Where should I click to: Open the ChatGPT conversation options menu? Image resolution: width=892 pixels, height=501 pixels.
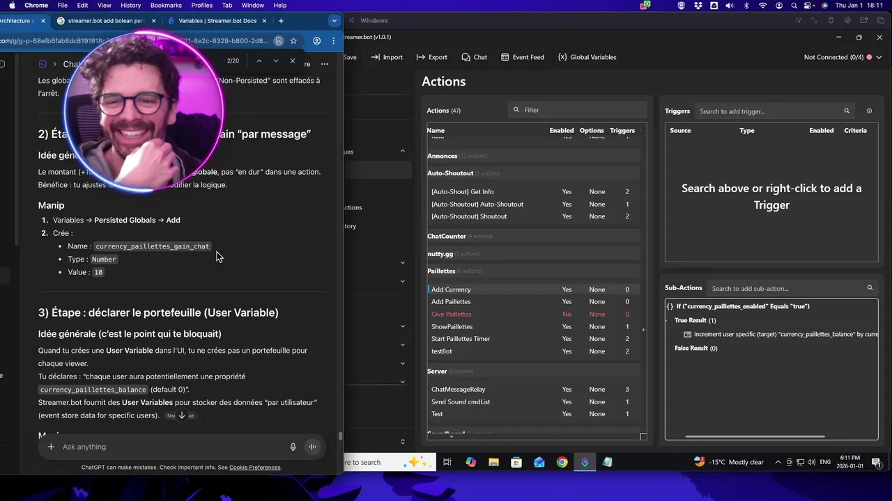325,64
